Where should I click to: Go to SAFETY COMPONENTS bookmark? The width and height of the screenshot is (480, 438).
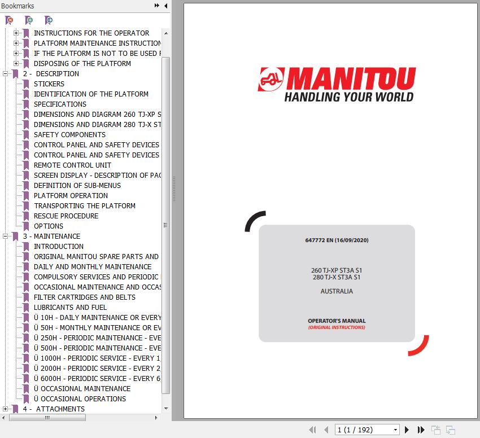pos(69,135)
